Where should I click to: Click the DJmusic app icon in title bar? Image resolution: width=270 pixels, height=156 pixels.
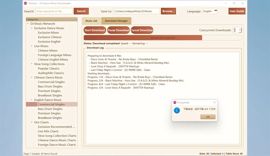click(26, 3)
